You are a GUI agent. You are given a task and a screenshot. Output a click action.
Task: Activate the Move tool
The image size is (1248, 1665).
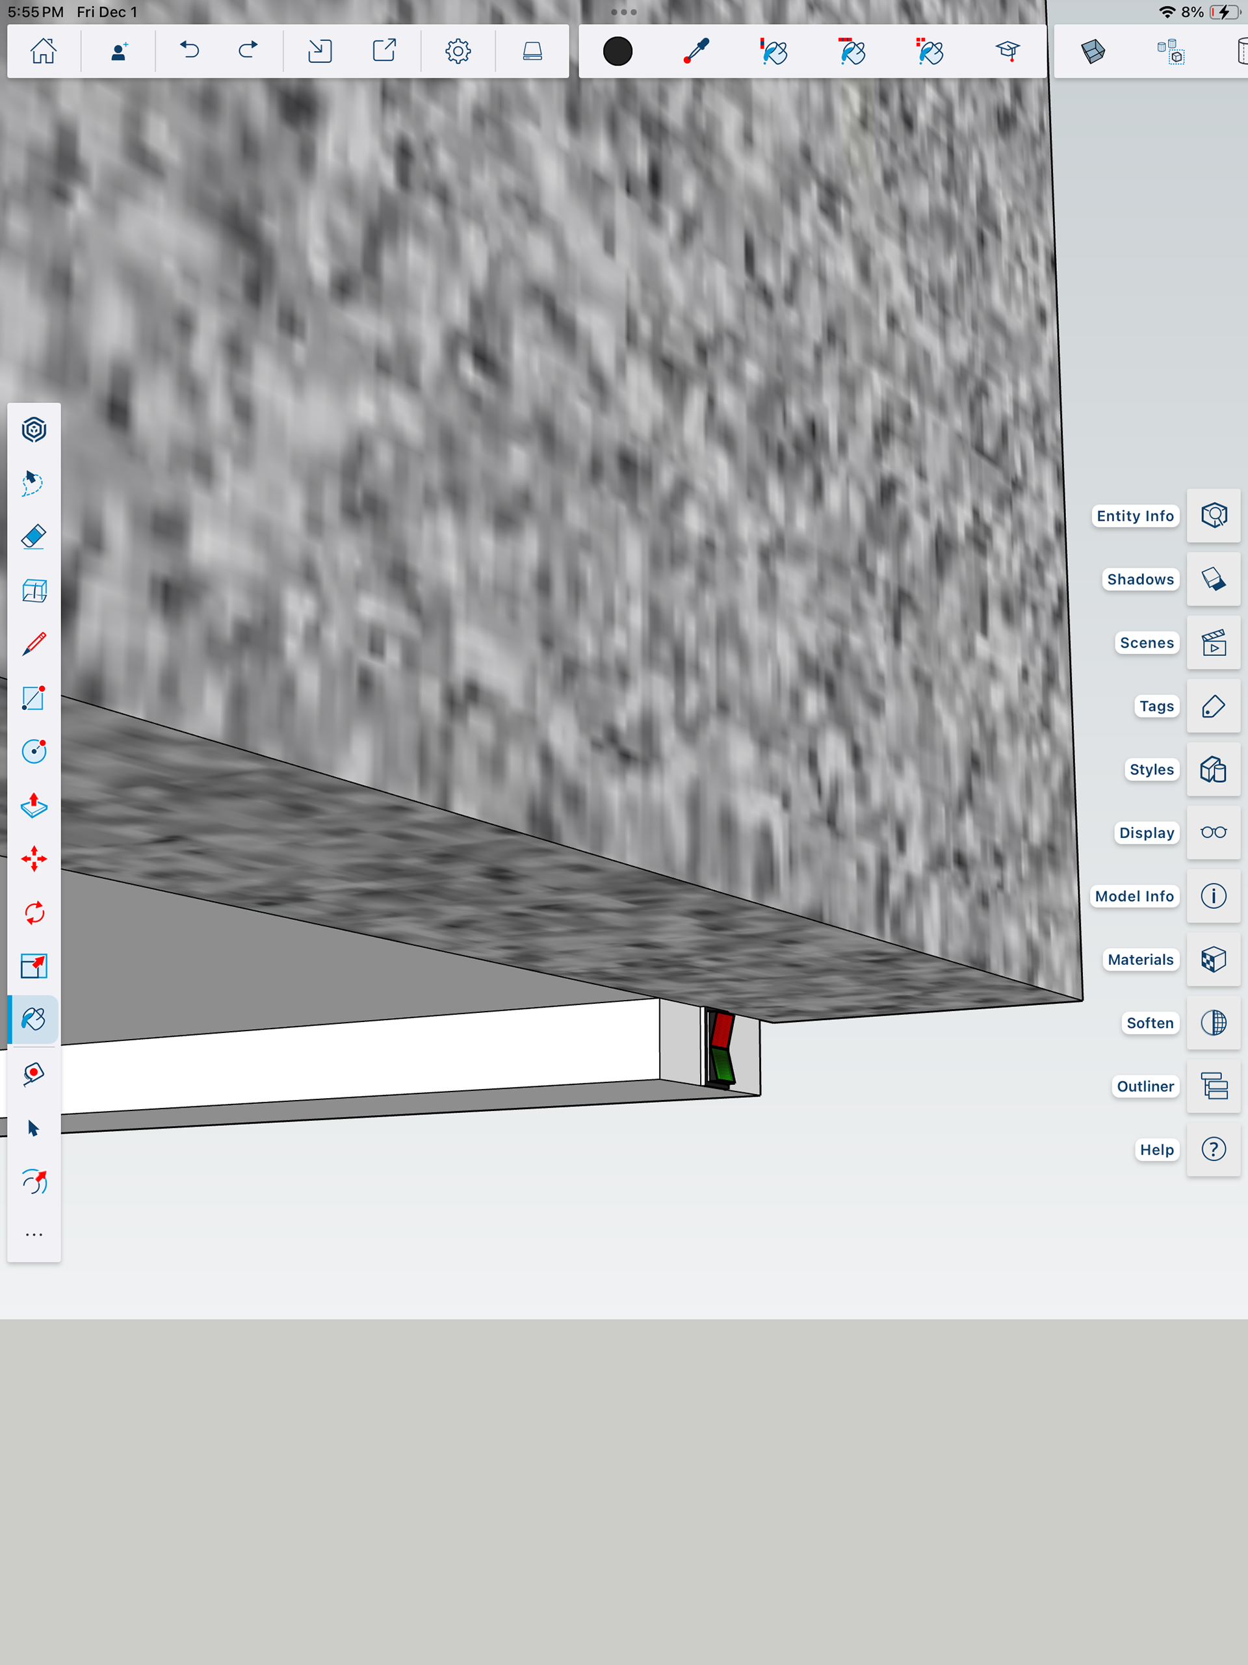click(34, 859)
